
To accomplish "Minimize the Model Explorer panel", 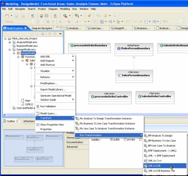I will [x=58, y=28].
